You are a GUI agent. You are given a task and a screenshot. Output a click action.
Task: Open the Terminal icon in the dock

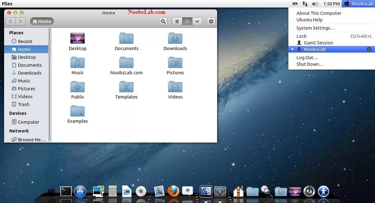(x=66, y=191)
